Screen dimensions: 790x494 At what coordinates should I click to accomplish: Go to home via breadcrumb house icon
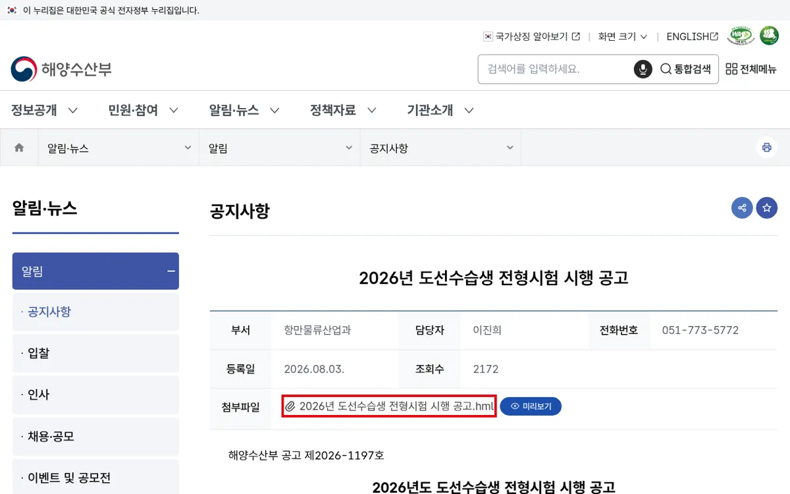coord(19,148)
